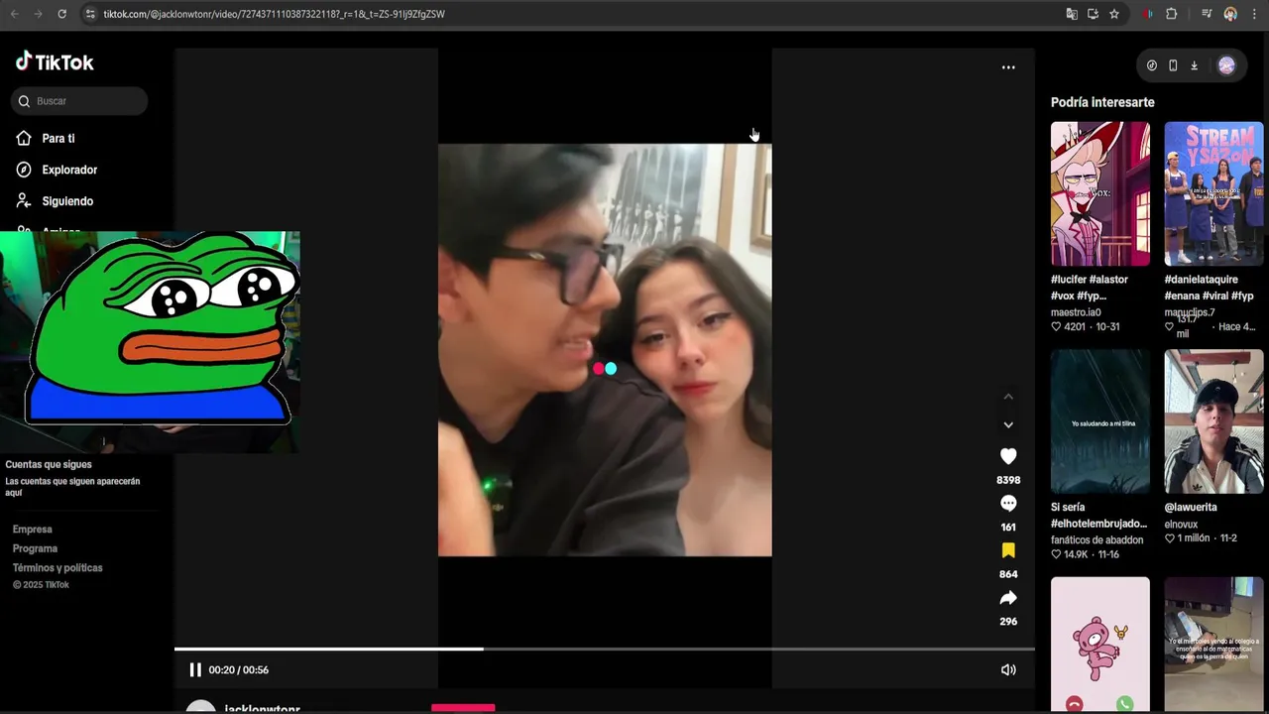
Task: Click the TikTok logo
Action: (x=55, y=61)
